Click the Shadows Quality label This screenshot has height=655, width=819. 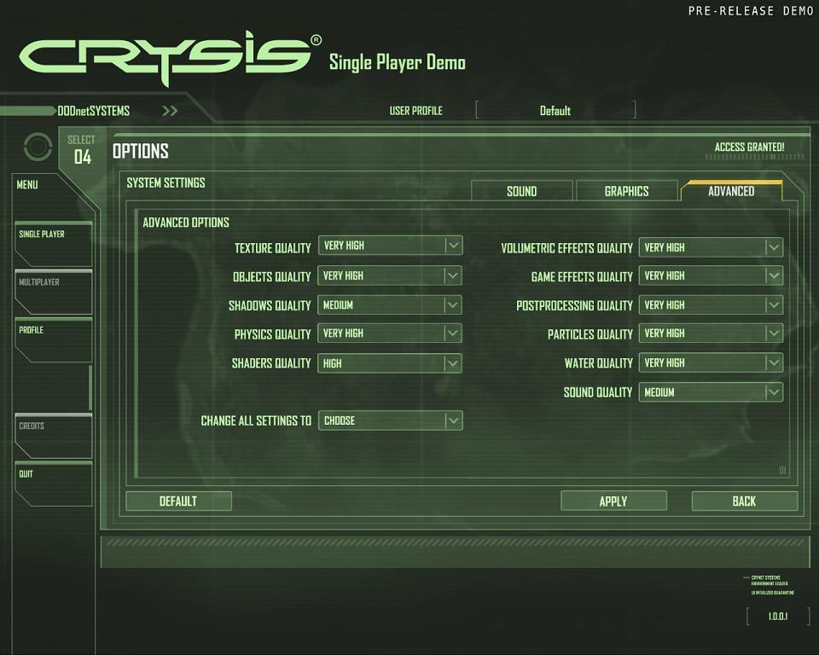click(x=270, y=305)
